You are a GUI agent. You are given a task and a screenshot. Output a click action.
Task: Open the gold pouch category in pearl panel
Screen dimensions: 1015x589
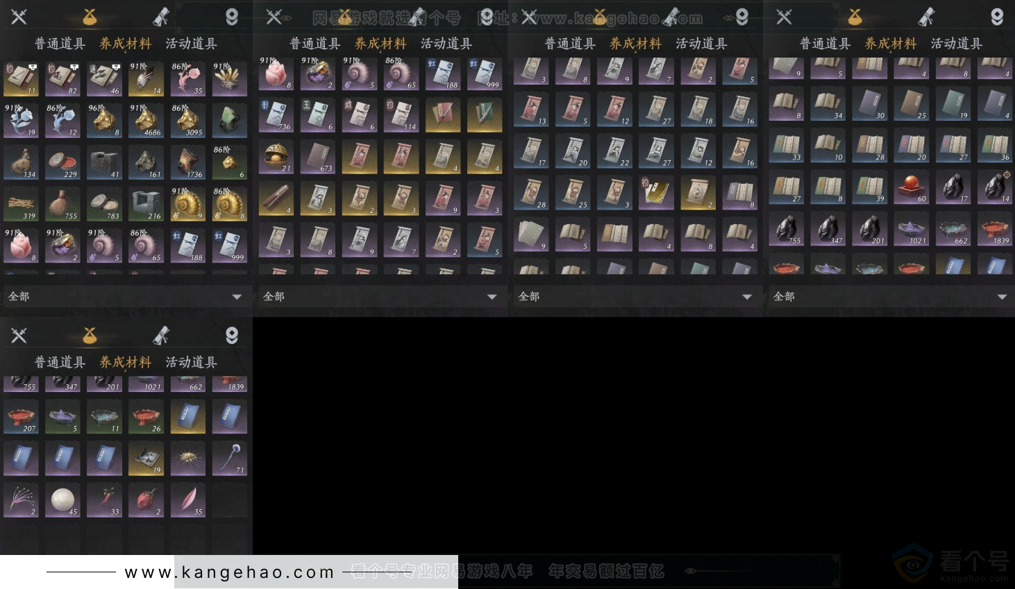[x=90, y=336]
